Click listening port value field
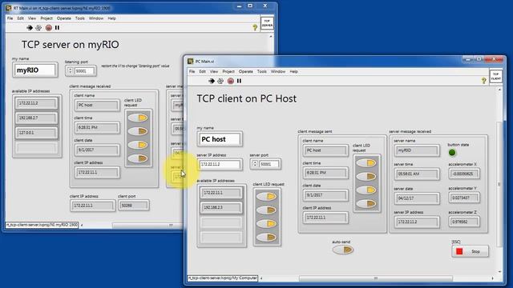The width and height of the screenshot is (513, 288). (85, 70)
